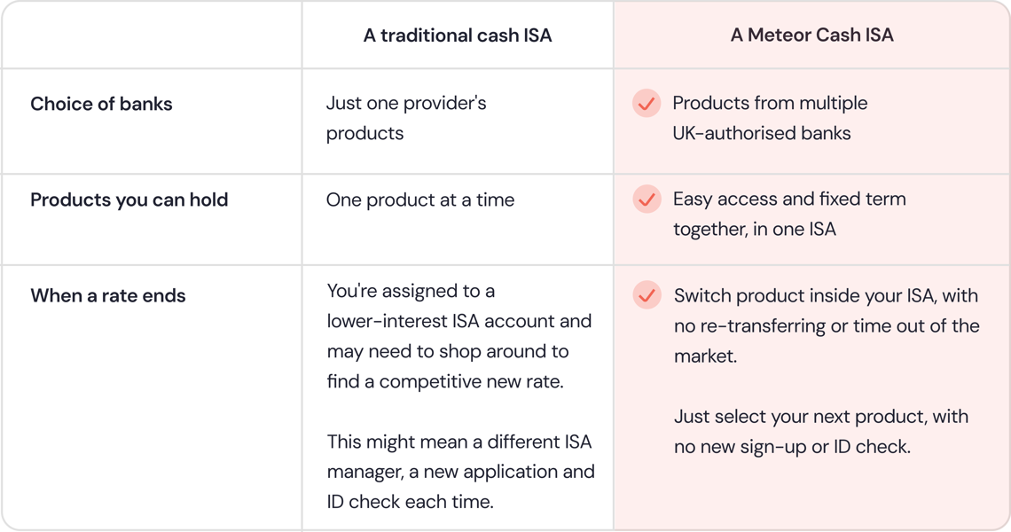Viewport: 1011px width, 532px height.
Task: Click the 'Products you can hold' row label
Action: coord(129,199)
